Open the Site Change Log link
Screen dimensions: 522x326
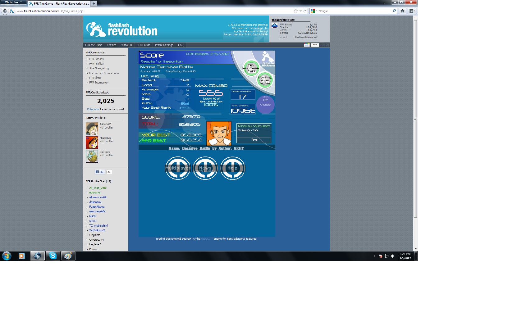click(99, 68)
